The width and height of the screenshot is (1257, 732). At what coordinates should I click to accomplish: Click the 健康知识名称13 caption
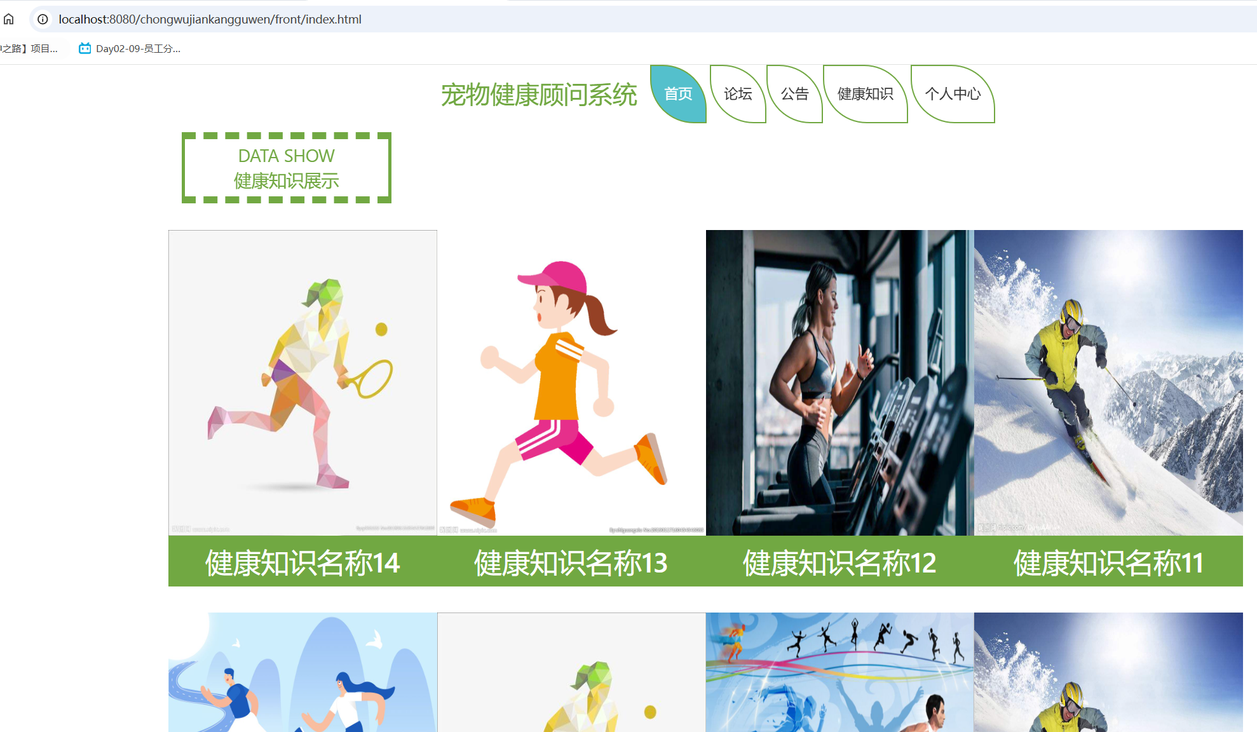coord(571,562)
